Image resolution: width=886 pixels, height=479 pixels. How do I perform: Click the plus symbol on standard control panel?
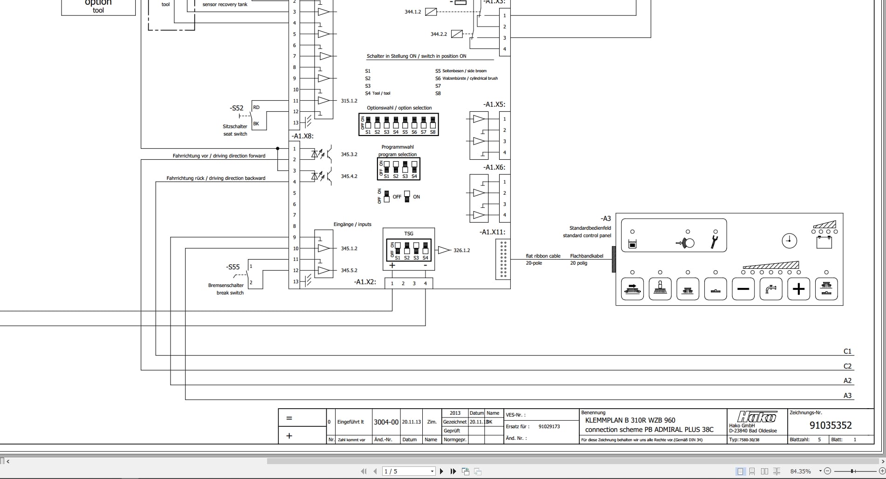point(798,289)
